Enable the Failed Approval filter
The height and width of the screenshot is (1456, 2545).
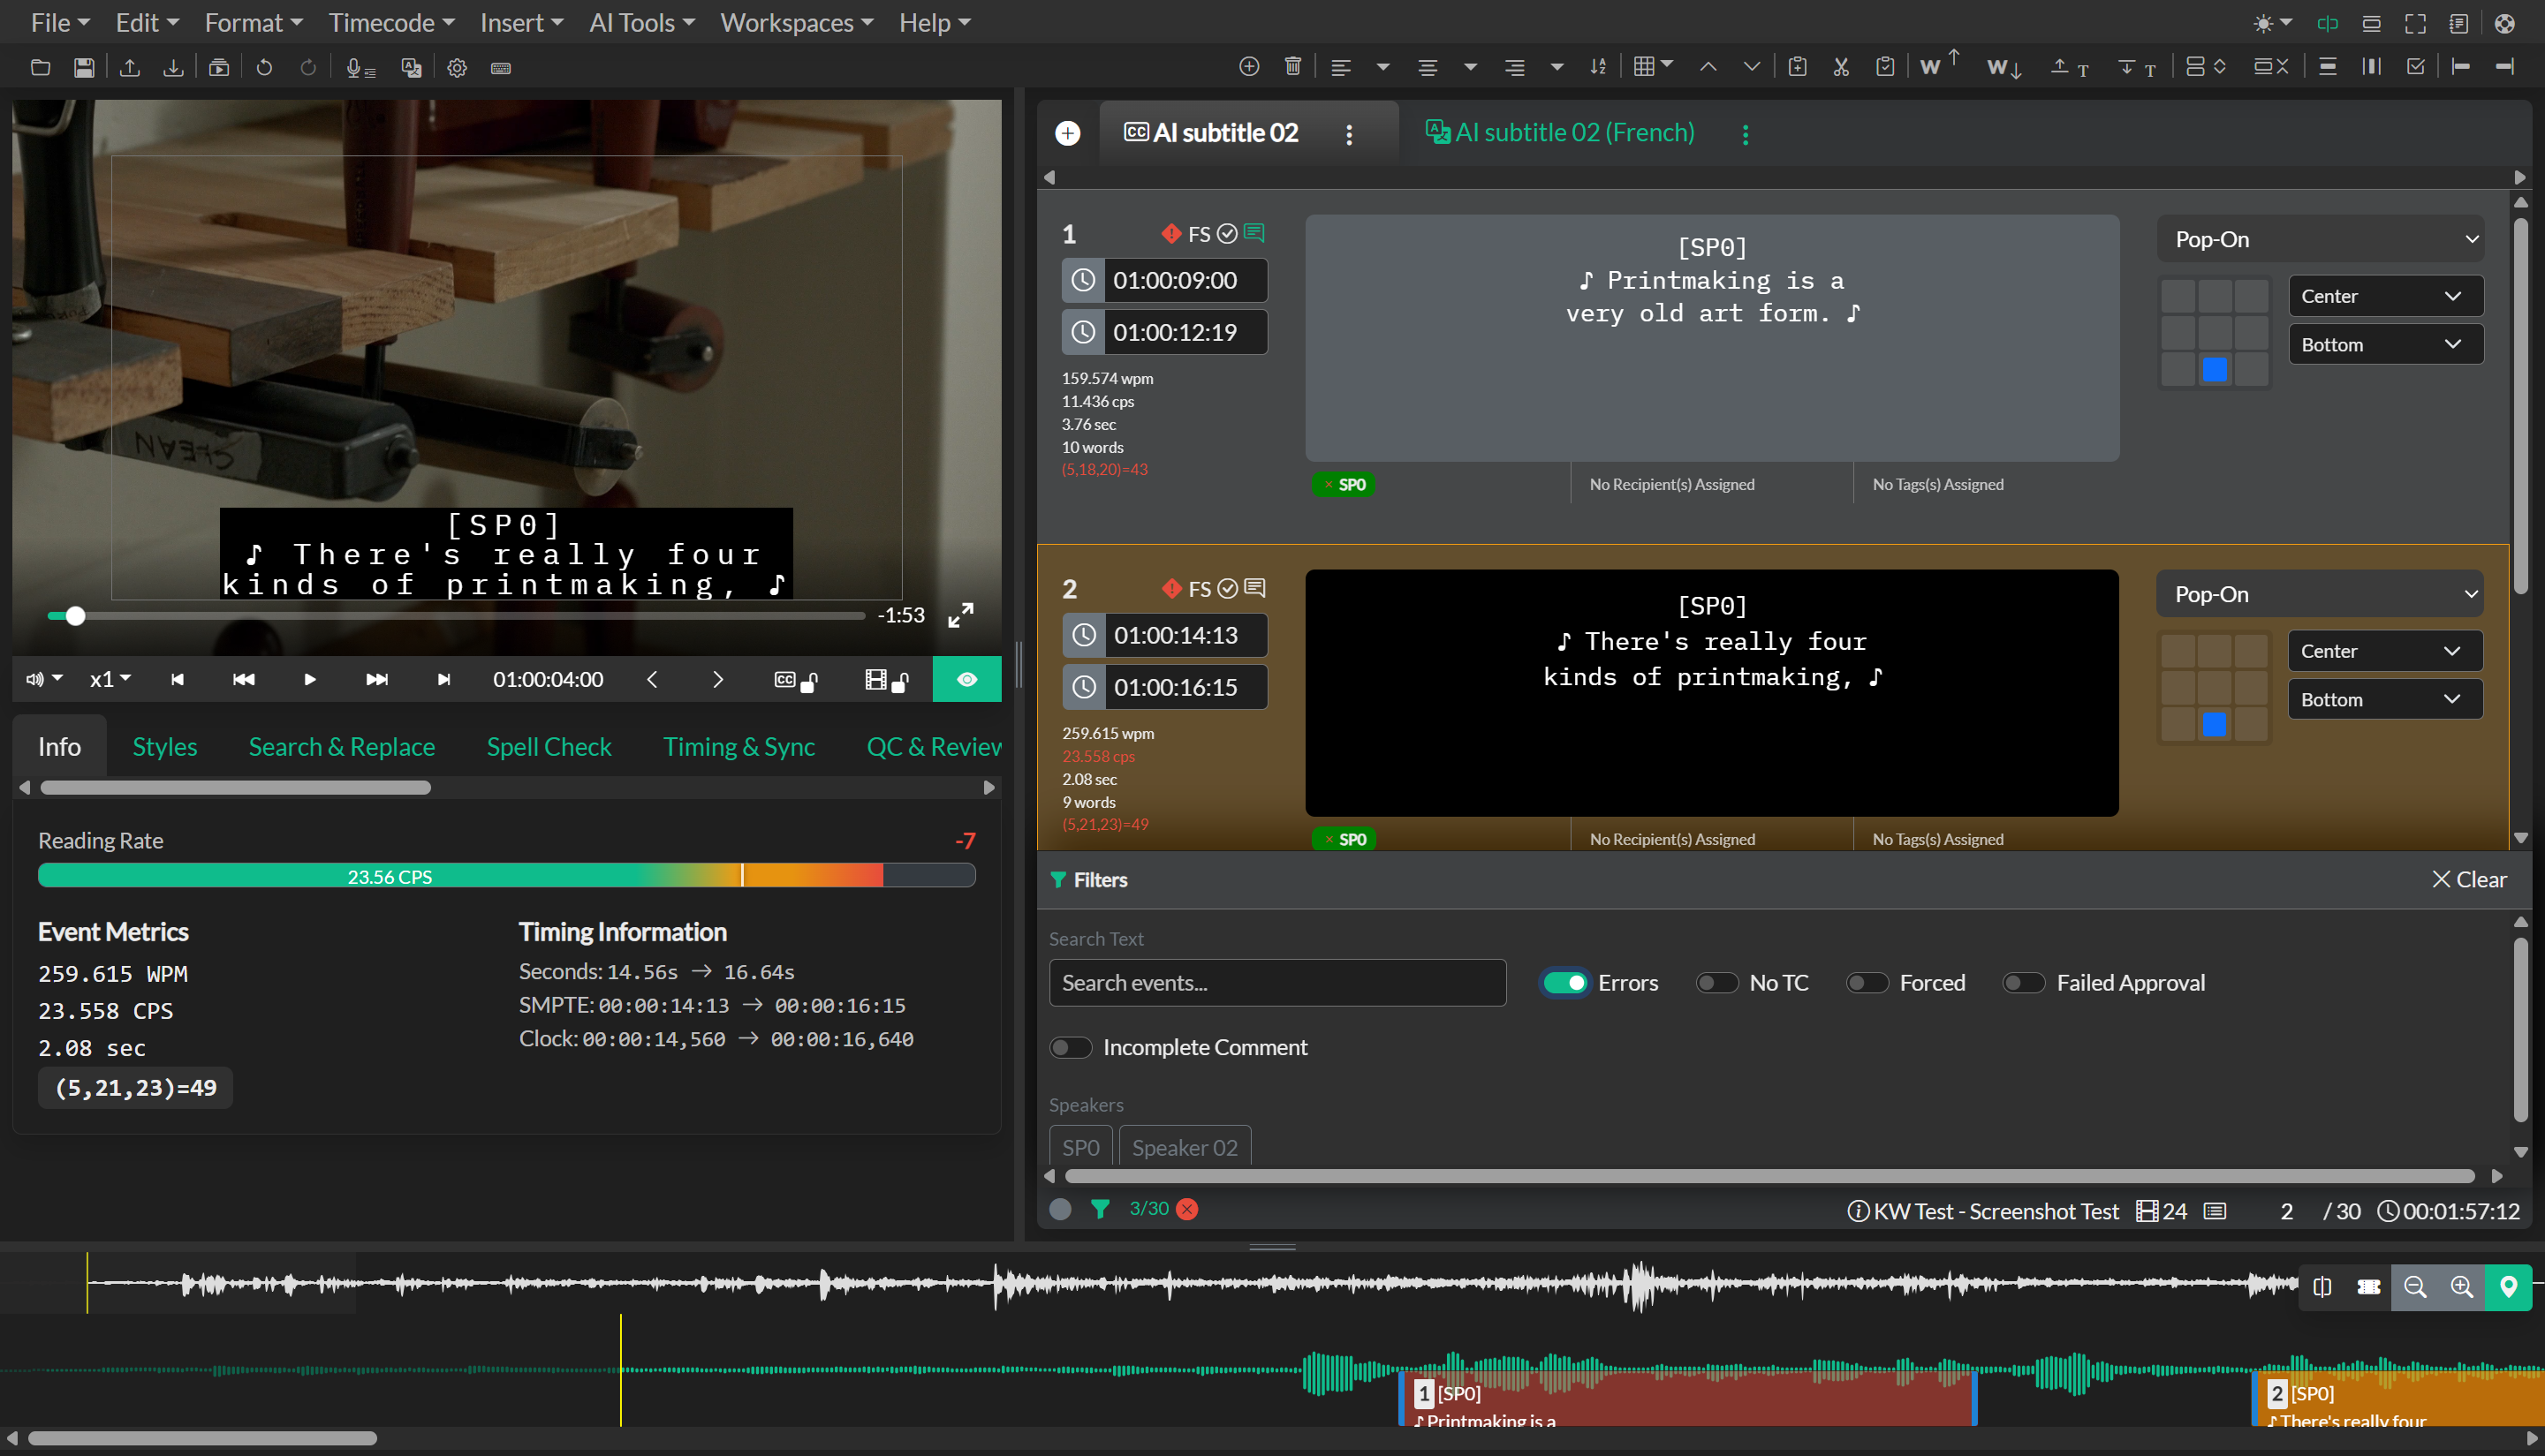point(2023,983)
